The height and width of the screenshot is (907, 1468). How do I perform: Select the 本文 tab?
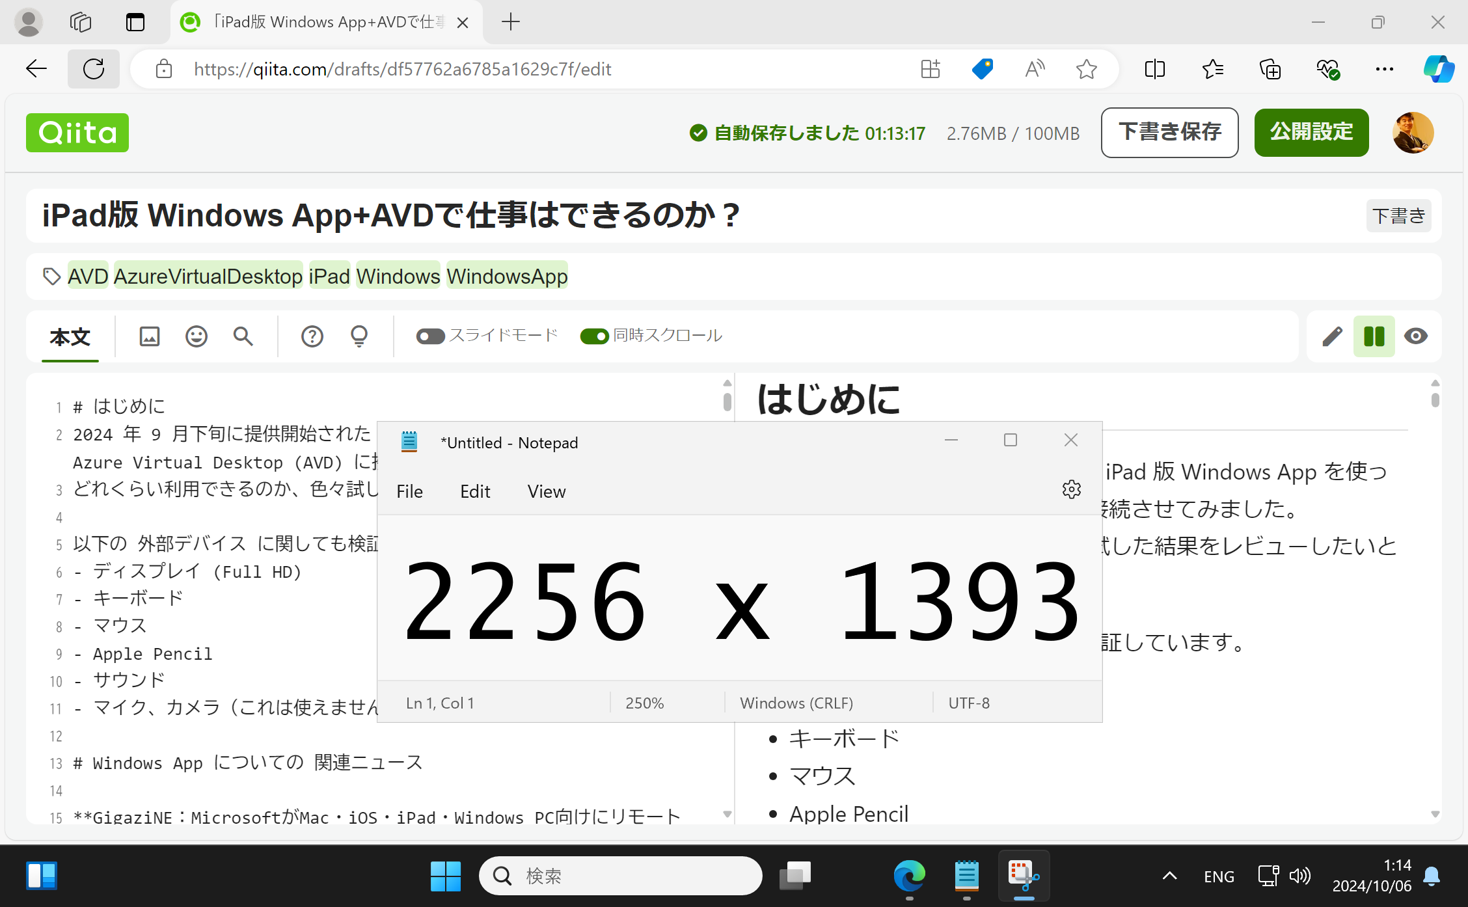point(70,336)
